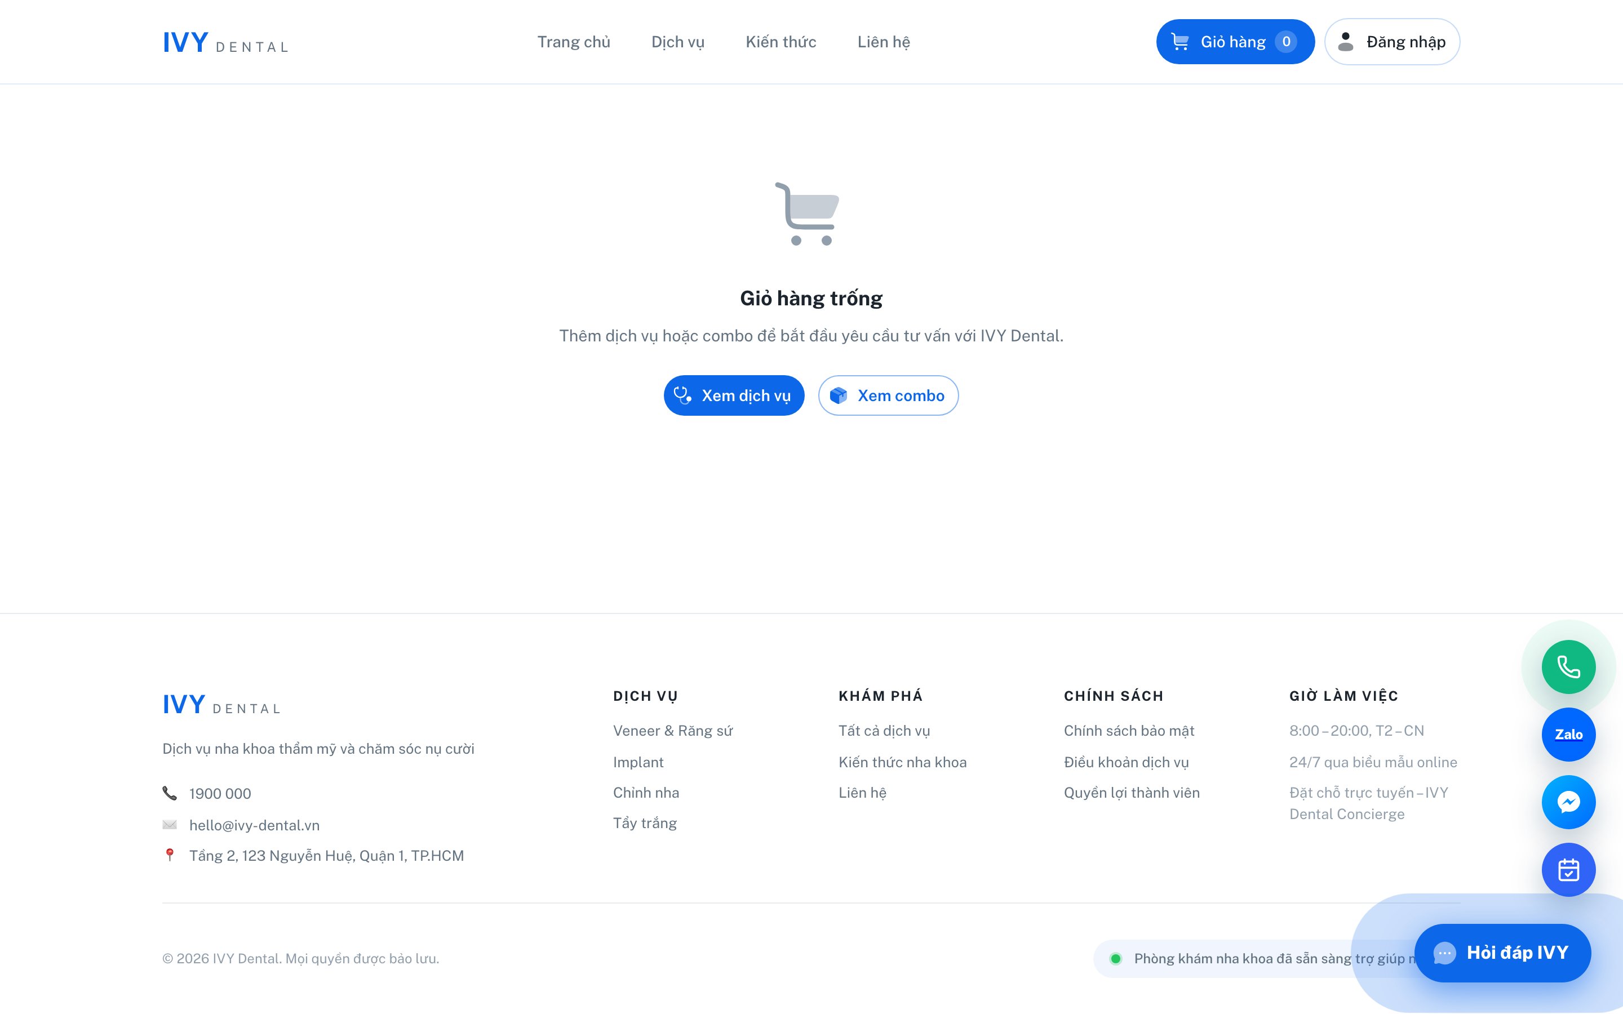This screenshot has width=1623, height=1014.
Task: Click the envelope icon beside the email
Action: pyautogui.click(x=170, y=825)
